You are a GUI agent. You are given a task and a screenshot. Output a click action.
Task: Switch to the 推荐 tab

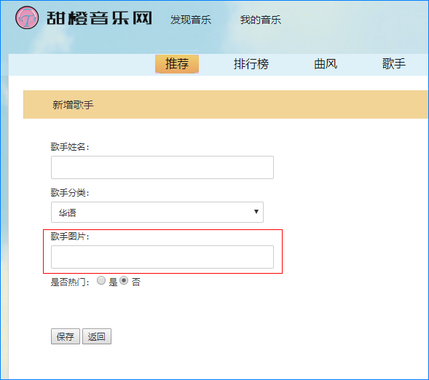point(177,64)
